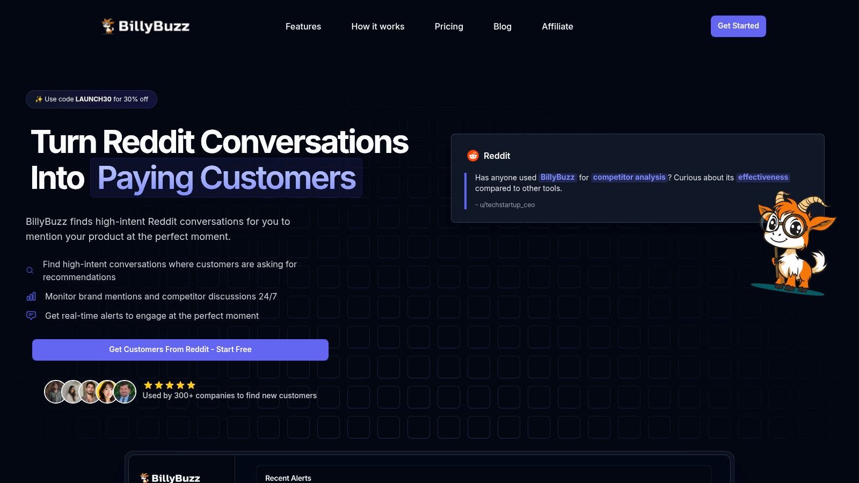Click the BillyBuzz goat logo in header
This screenshot has width=859, height=483.
tap(145, 26)
